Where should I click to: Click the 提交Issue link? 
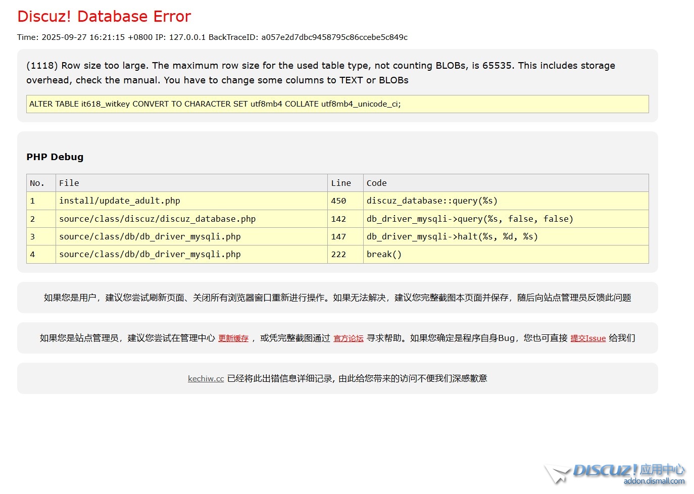point(587,338)
